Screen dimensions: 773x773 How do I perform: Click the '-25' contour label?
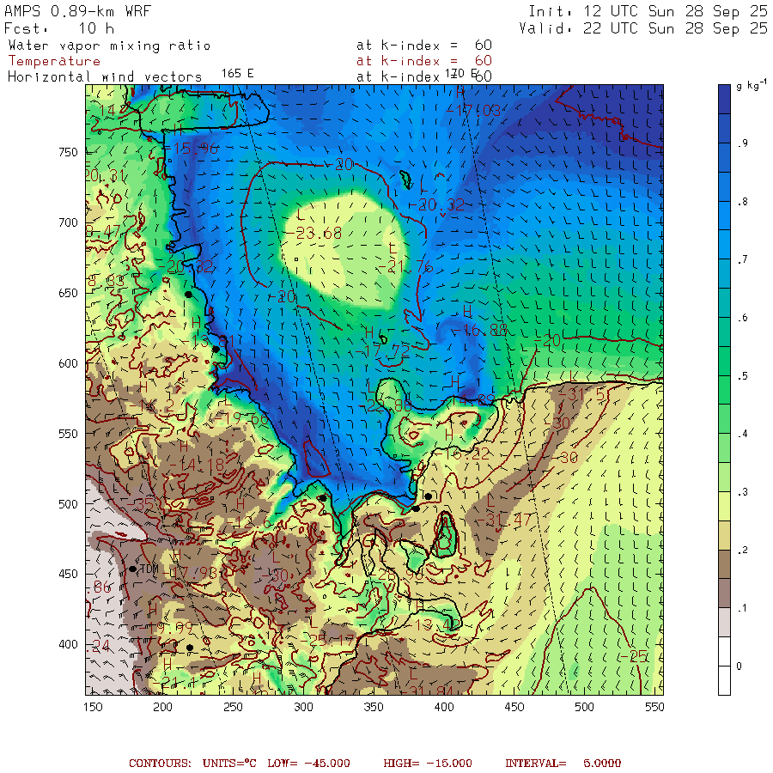pos(634,656)
